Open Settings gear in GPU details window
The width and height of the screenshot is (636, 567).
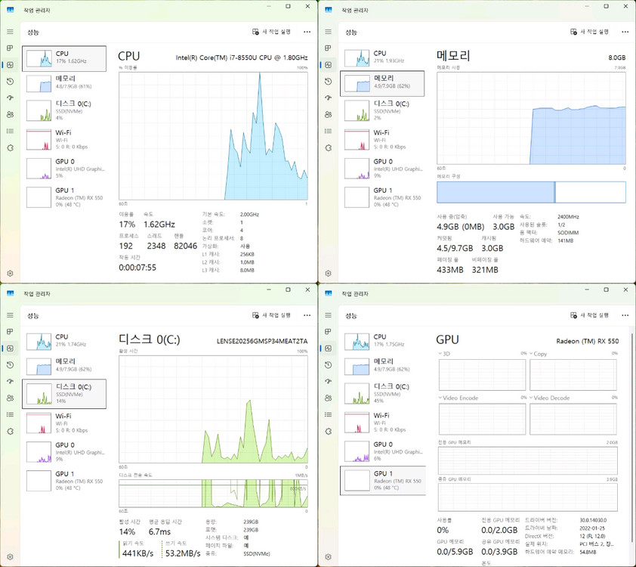[x=328, y=557]
